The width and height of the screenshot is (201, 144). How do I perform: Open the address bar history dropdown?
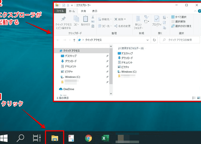pos(148,40)
